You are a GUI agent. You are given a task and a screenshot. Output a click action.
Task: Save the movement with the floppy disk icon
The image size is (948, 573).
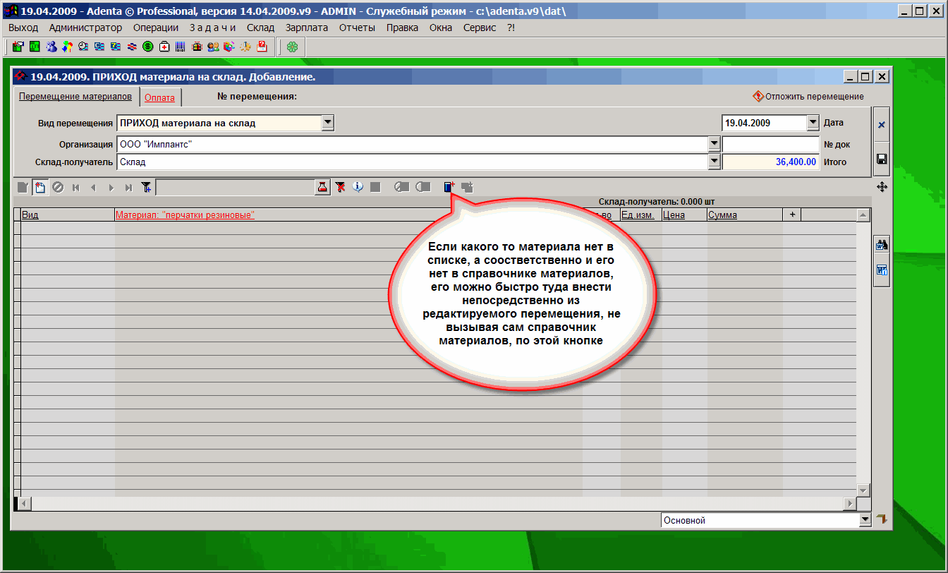882,159
